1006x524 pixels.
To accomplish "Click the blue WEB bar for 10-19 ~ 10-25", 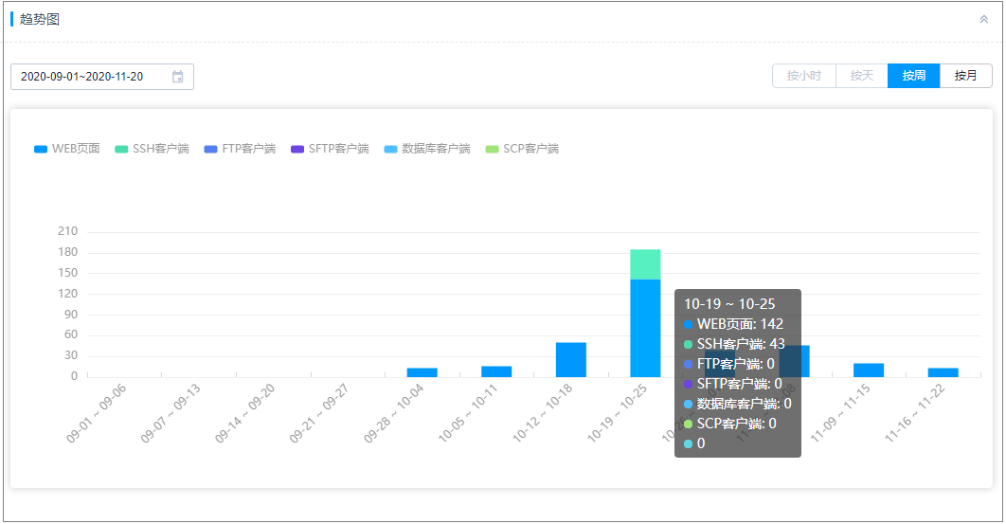I will 645,328.
